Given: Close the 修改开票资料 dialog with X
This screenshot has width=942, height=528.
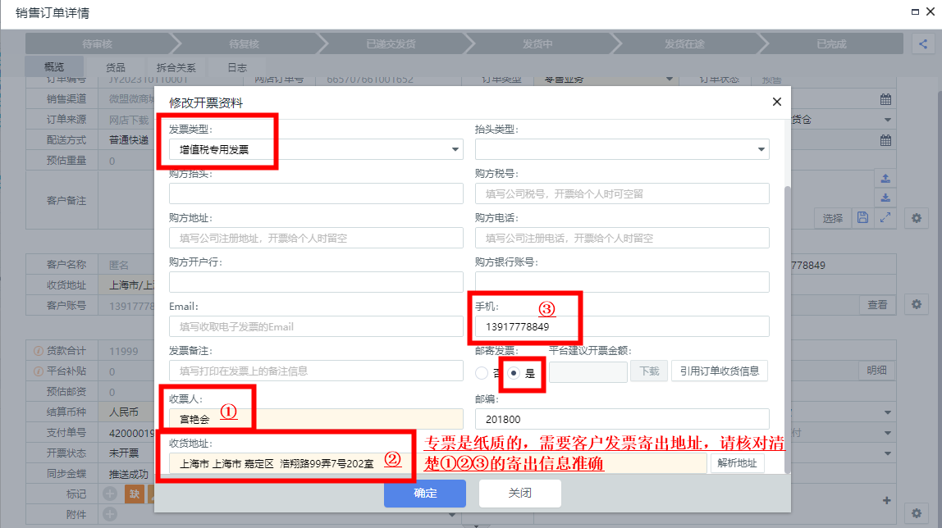Looking at the screenshot, I should click(x=776, y=102).
